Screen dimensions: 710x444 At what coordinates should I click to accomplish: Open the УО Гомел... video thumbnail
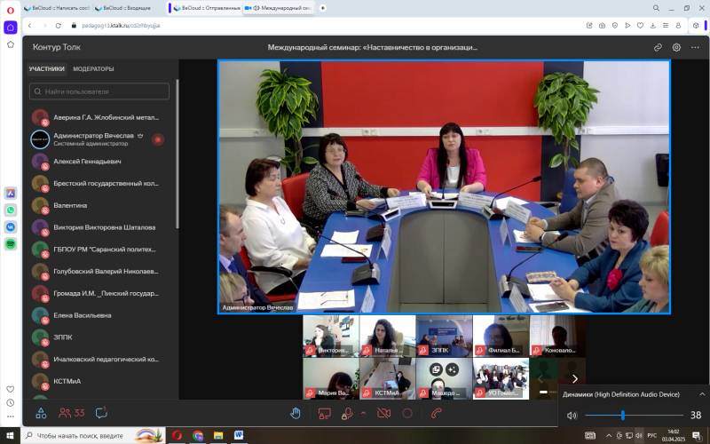click(501, 378)
